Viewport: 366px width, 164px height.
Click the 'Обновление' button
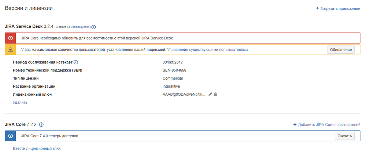(341, 50)
